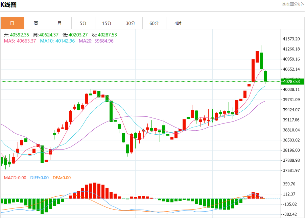Screen dimensions: 306x218
Task: Click the DIFF: 0.00 indicator label
Action: click(40, 178)
